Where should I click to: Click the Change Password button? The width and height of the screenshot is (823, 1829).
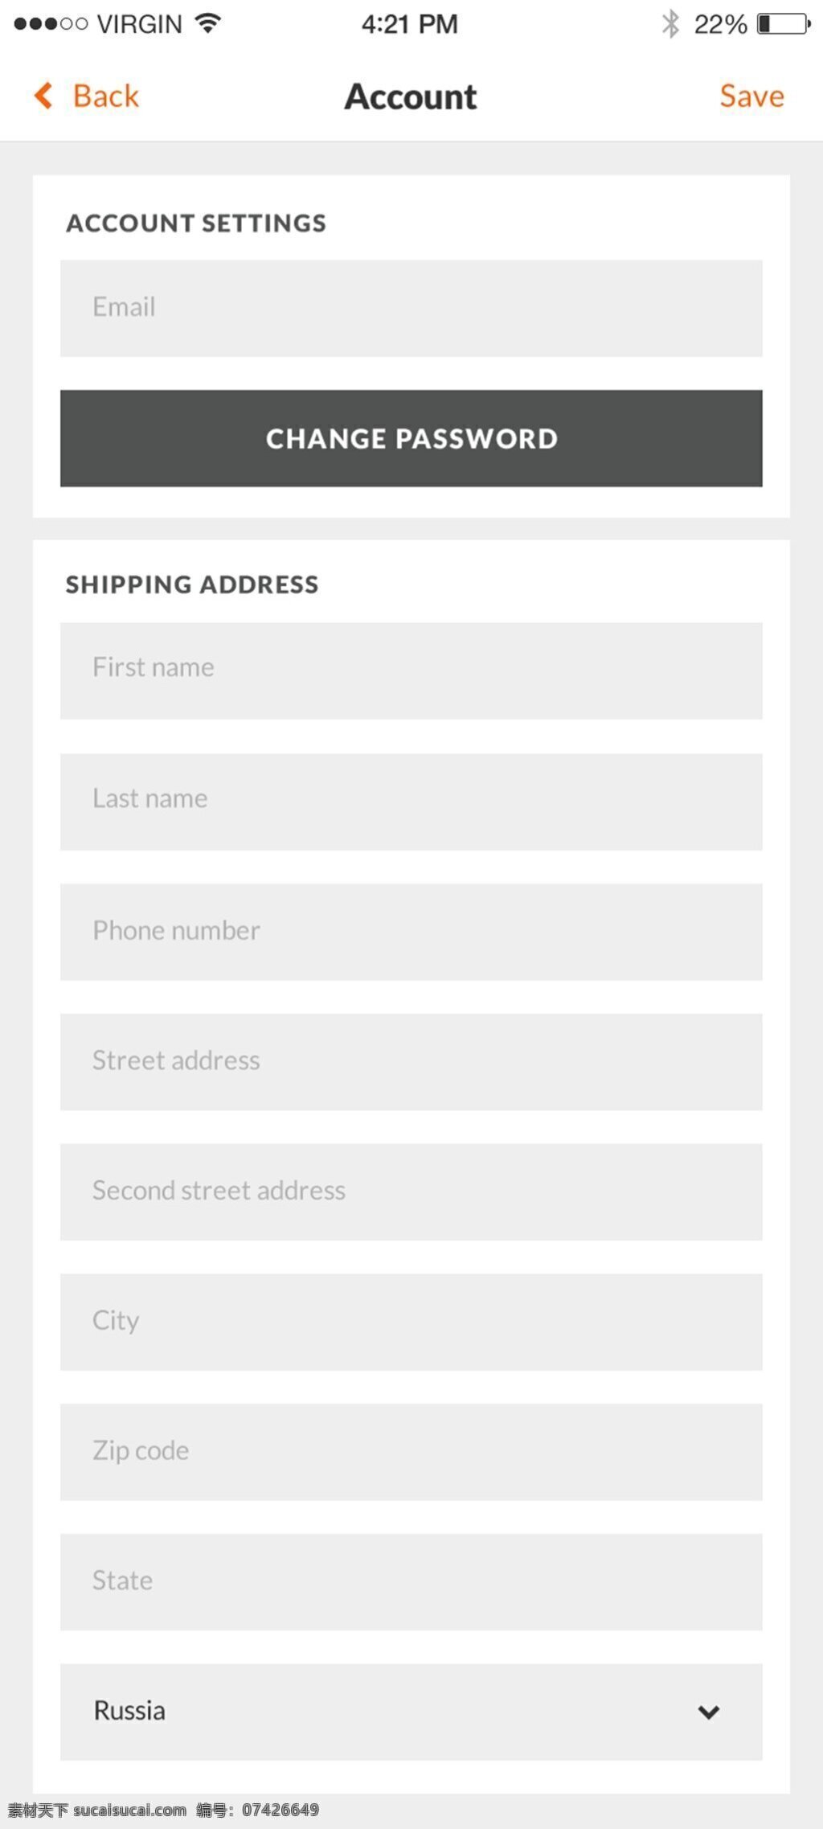click(x=411, y=438)
